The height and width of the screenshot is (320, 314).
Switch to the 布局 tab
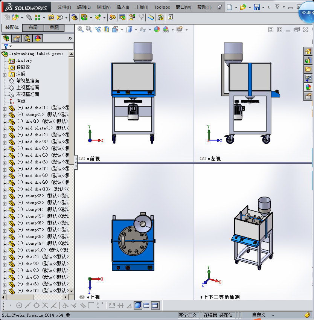[33, 27]
